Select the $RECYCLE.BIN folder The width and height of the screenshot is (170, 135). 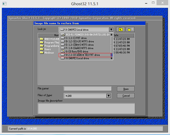50,39
